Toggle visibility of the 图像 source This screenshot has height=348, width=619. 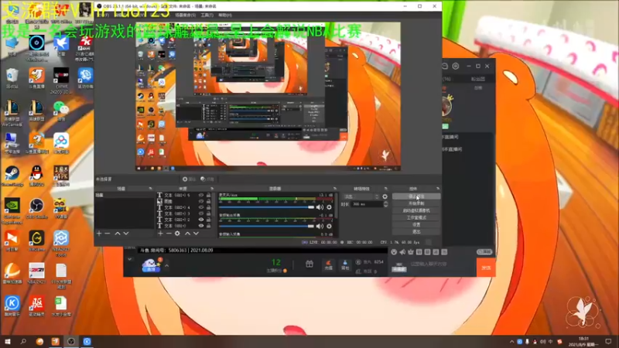(x=201, y=201)
